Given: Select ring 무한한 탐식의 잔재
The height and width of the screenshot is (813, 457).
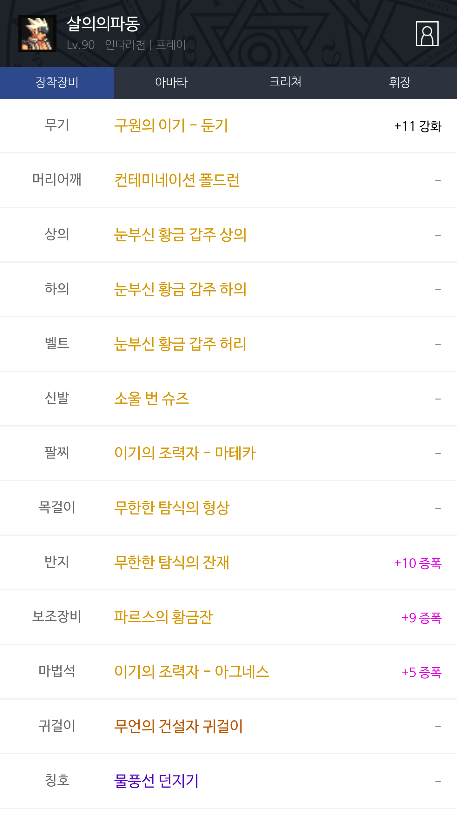Looking at the screenshot, I should click(x=172, y=563).
